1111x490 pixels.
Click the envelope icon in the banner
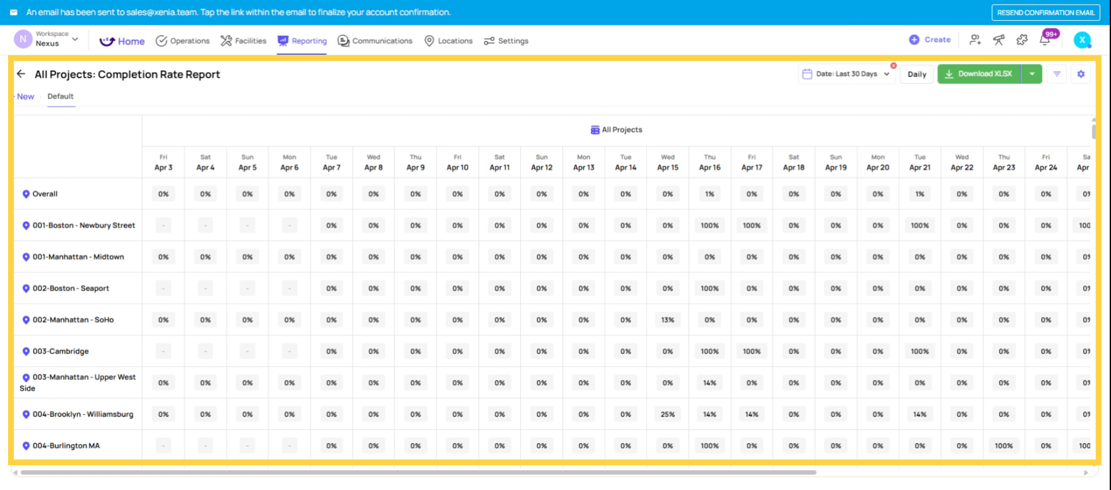[14, 12]
